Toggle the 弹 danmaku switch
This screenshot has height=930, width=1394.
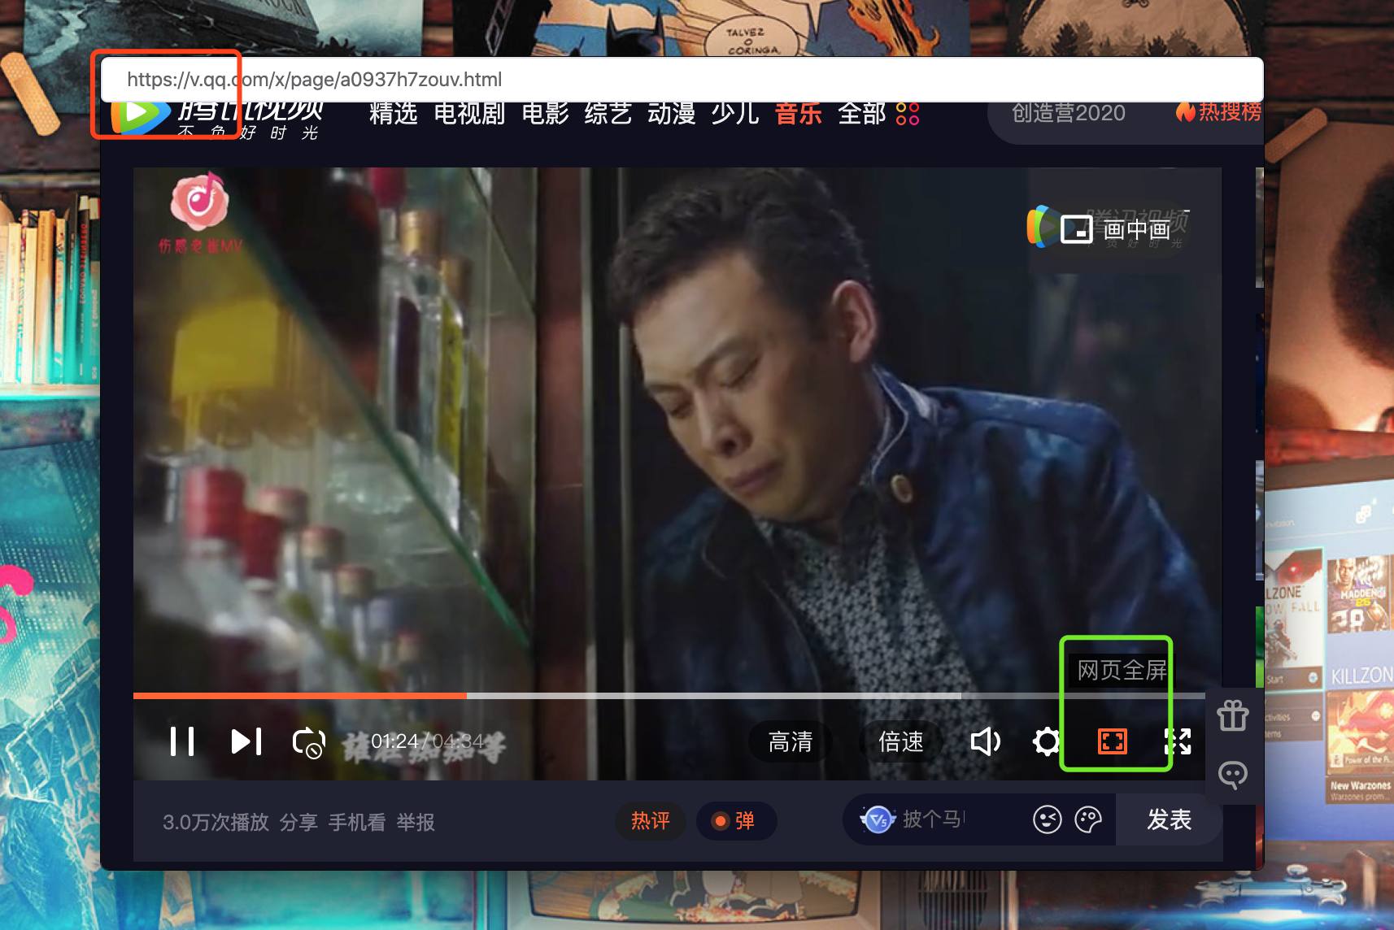[x=736, y=821]
